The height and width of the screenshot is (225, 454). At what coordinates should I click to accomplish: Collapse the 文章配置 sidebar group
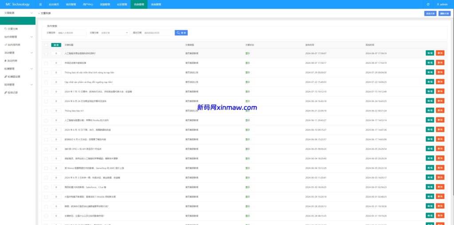(18, 13)
